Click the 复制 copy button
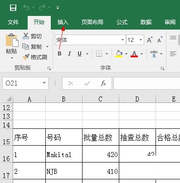This screenshot has width=180, height=183. [x=32, y=46]
